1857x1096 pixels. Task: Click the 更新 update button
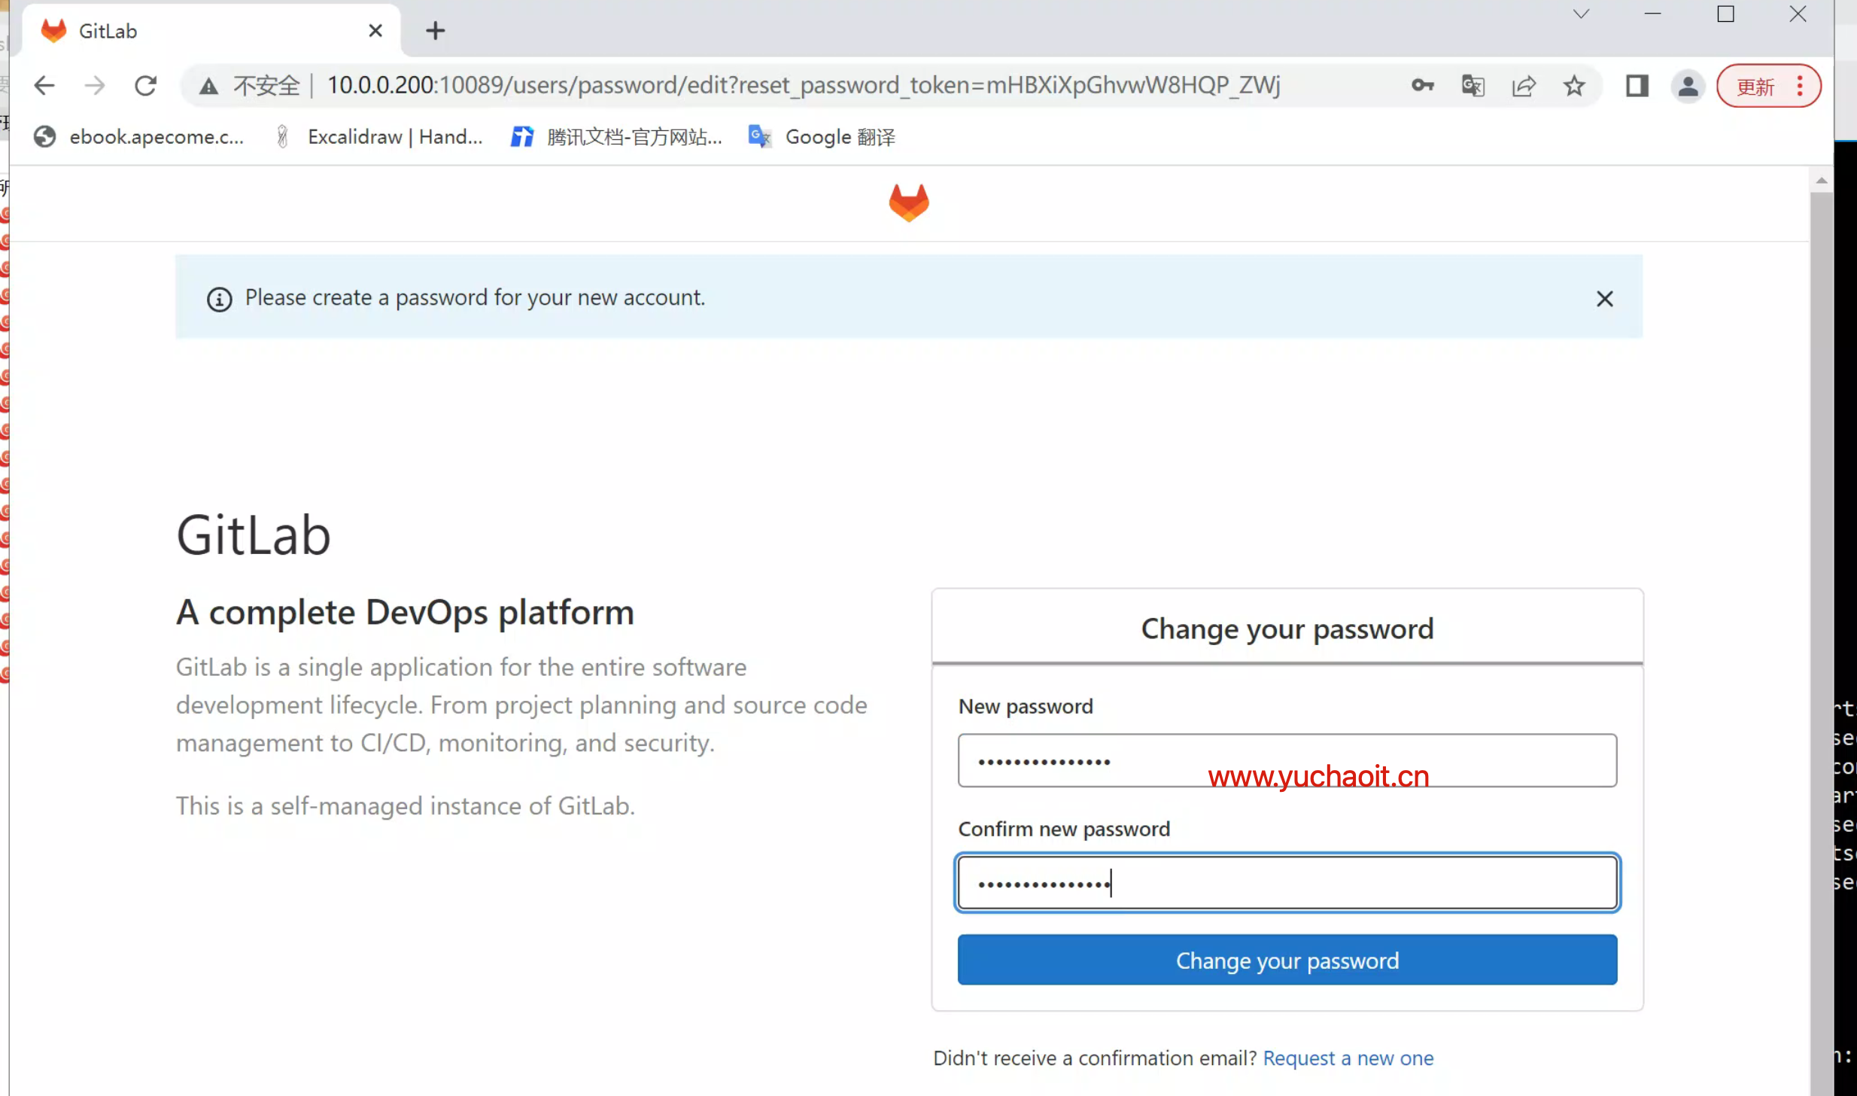pos(1756,87)
